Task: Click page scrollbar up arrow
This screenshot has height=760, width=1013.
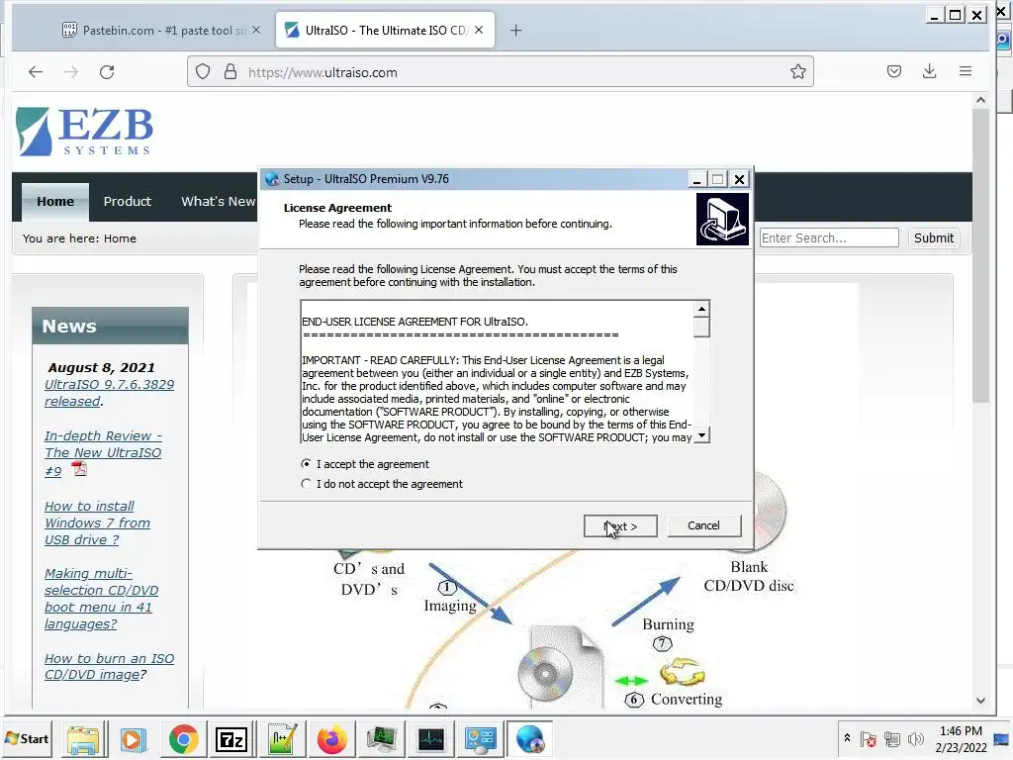Action: coord(980,100)
